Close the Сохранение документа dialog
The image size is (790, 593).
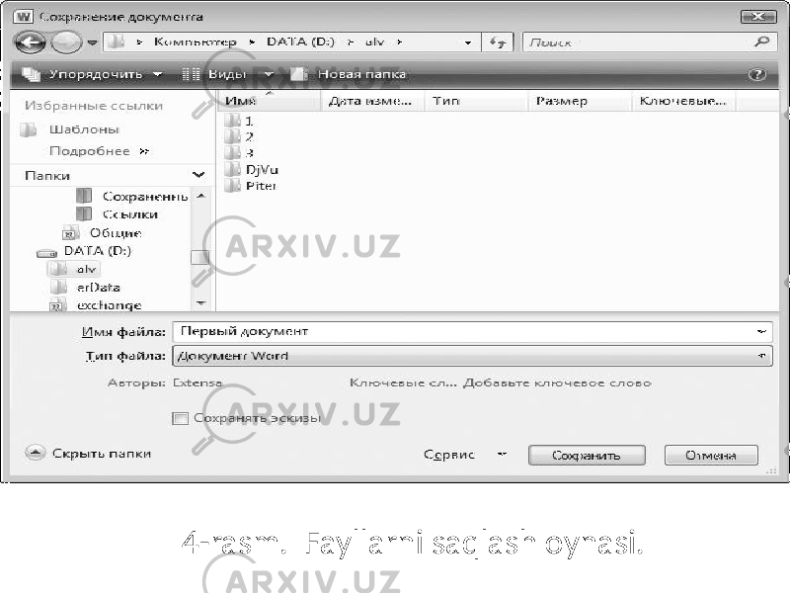point(758,17)
